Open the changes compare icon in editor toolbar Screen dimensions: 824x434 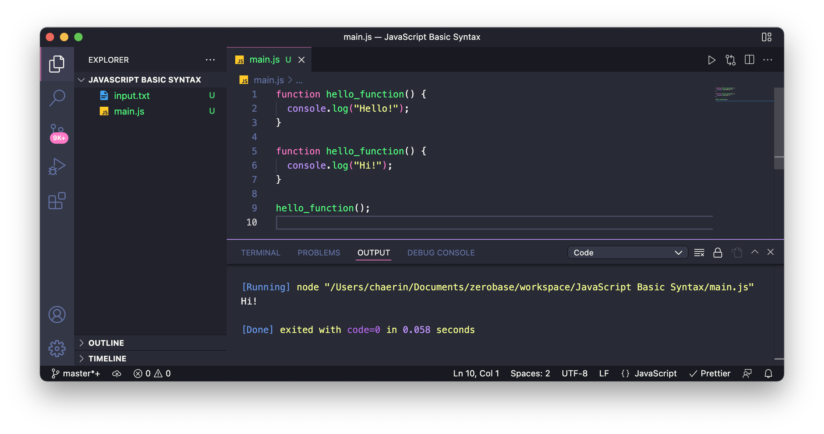tap(731, 60)
